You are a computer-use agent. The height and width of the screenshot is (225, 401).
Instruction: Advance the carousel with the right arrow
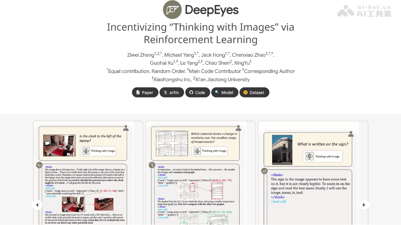[364, 205]
